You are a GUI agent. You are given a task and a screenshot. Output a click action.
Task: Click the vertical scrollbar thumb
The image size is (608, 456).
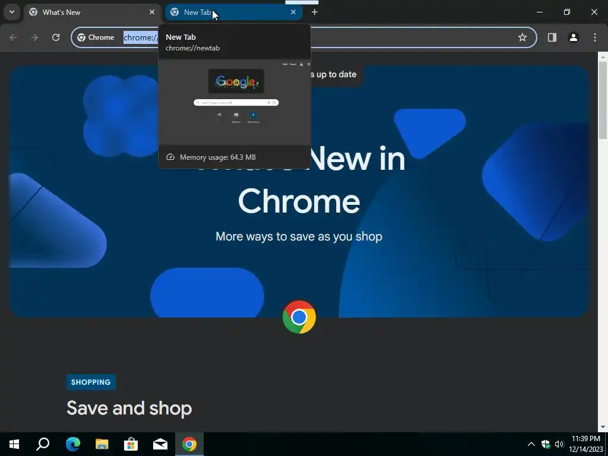(603, 100)
